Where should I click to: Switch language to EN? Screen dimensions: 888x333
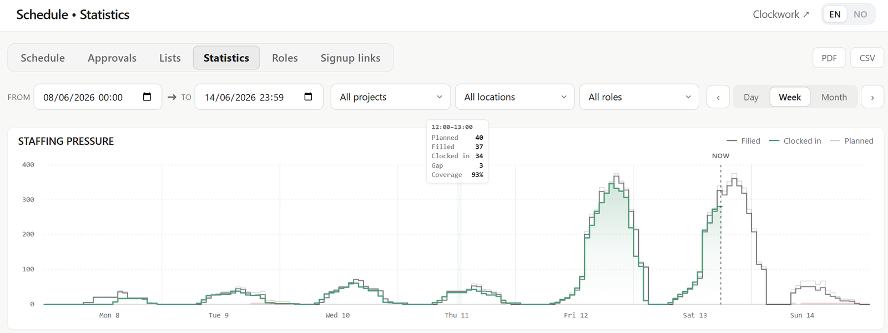point(835,14)
